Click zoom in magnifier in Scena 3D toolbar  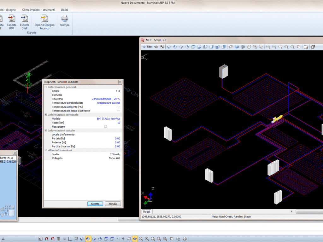pyautogui.click(x=268, y=47)
